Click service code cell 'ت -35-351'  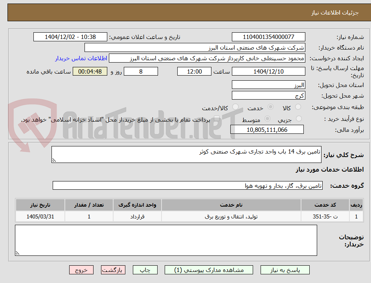click(325, 216)
